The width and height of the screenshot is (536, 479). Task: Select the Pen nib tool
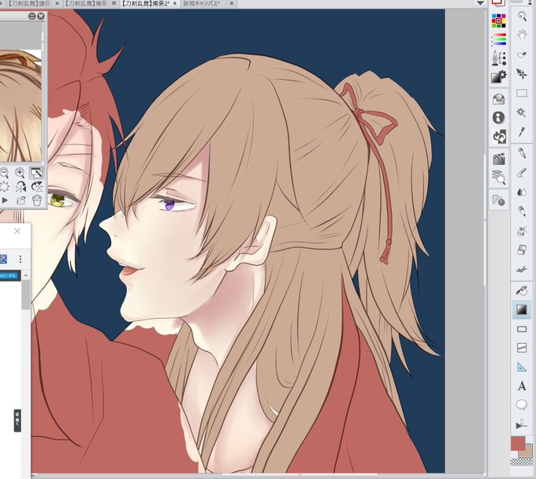(522, 153)
